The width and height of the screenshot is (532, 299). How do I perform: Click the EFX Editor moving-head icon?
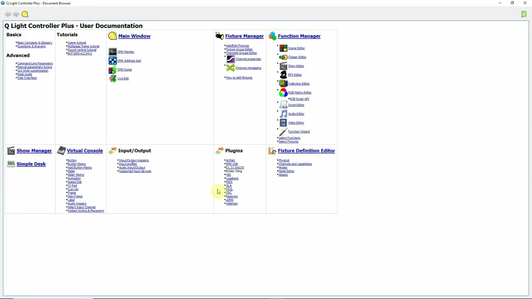[283, 75]
